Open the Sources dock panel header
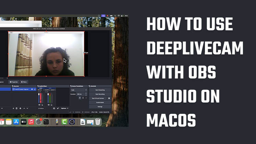 pos(24,86)
